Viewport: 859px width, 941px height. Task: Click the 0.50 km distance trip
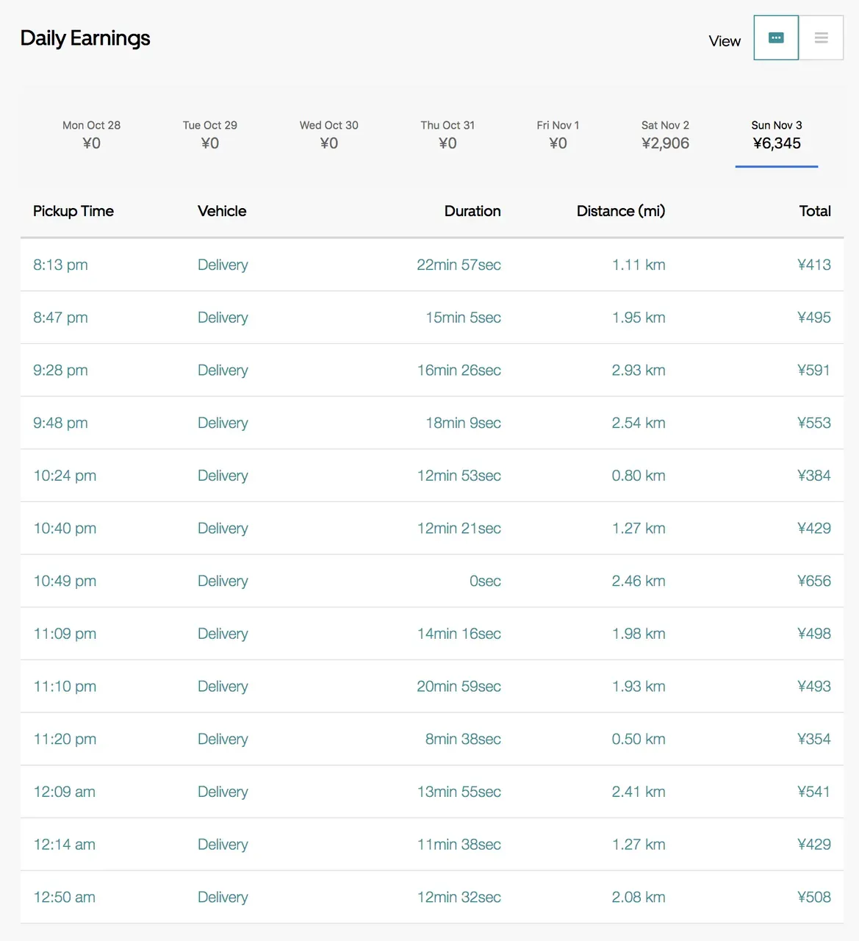pos(638,739)
